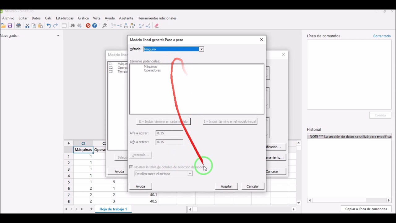Image resolution: width=396 pixels, height=223 pixels.
Task: Click the Copy toolbar icon
Action: click(x=34, y=26)
